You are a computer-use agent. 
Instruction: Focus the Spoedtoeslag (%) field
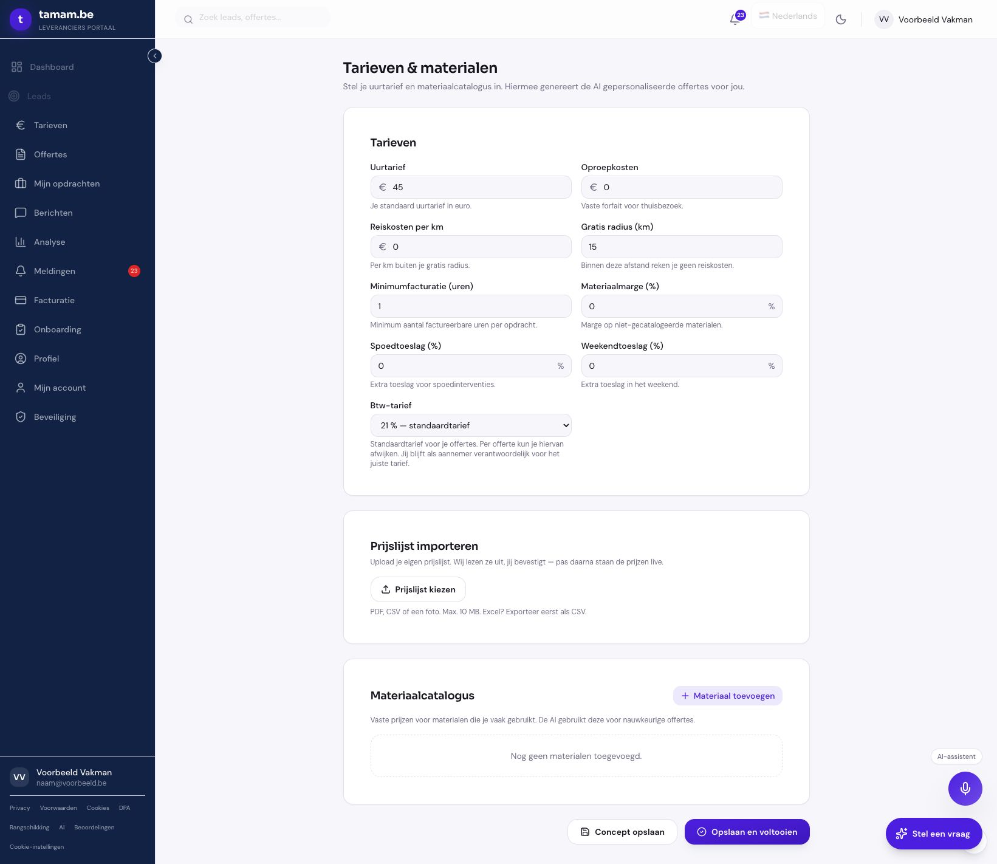(x=471, y=366)
